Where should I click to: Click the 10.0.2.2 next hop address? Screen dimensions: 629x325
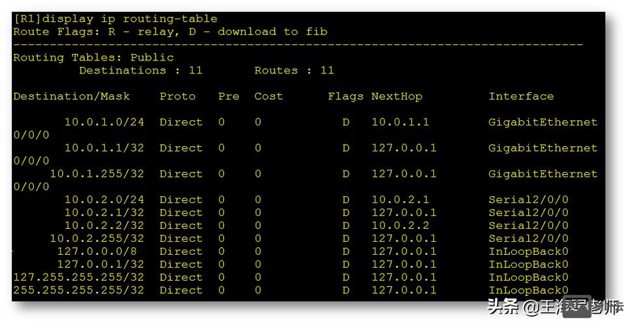tap(400, 226)
